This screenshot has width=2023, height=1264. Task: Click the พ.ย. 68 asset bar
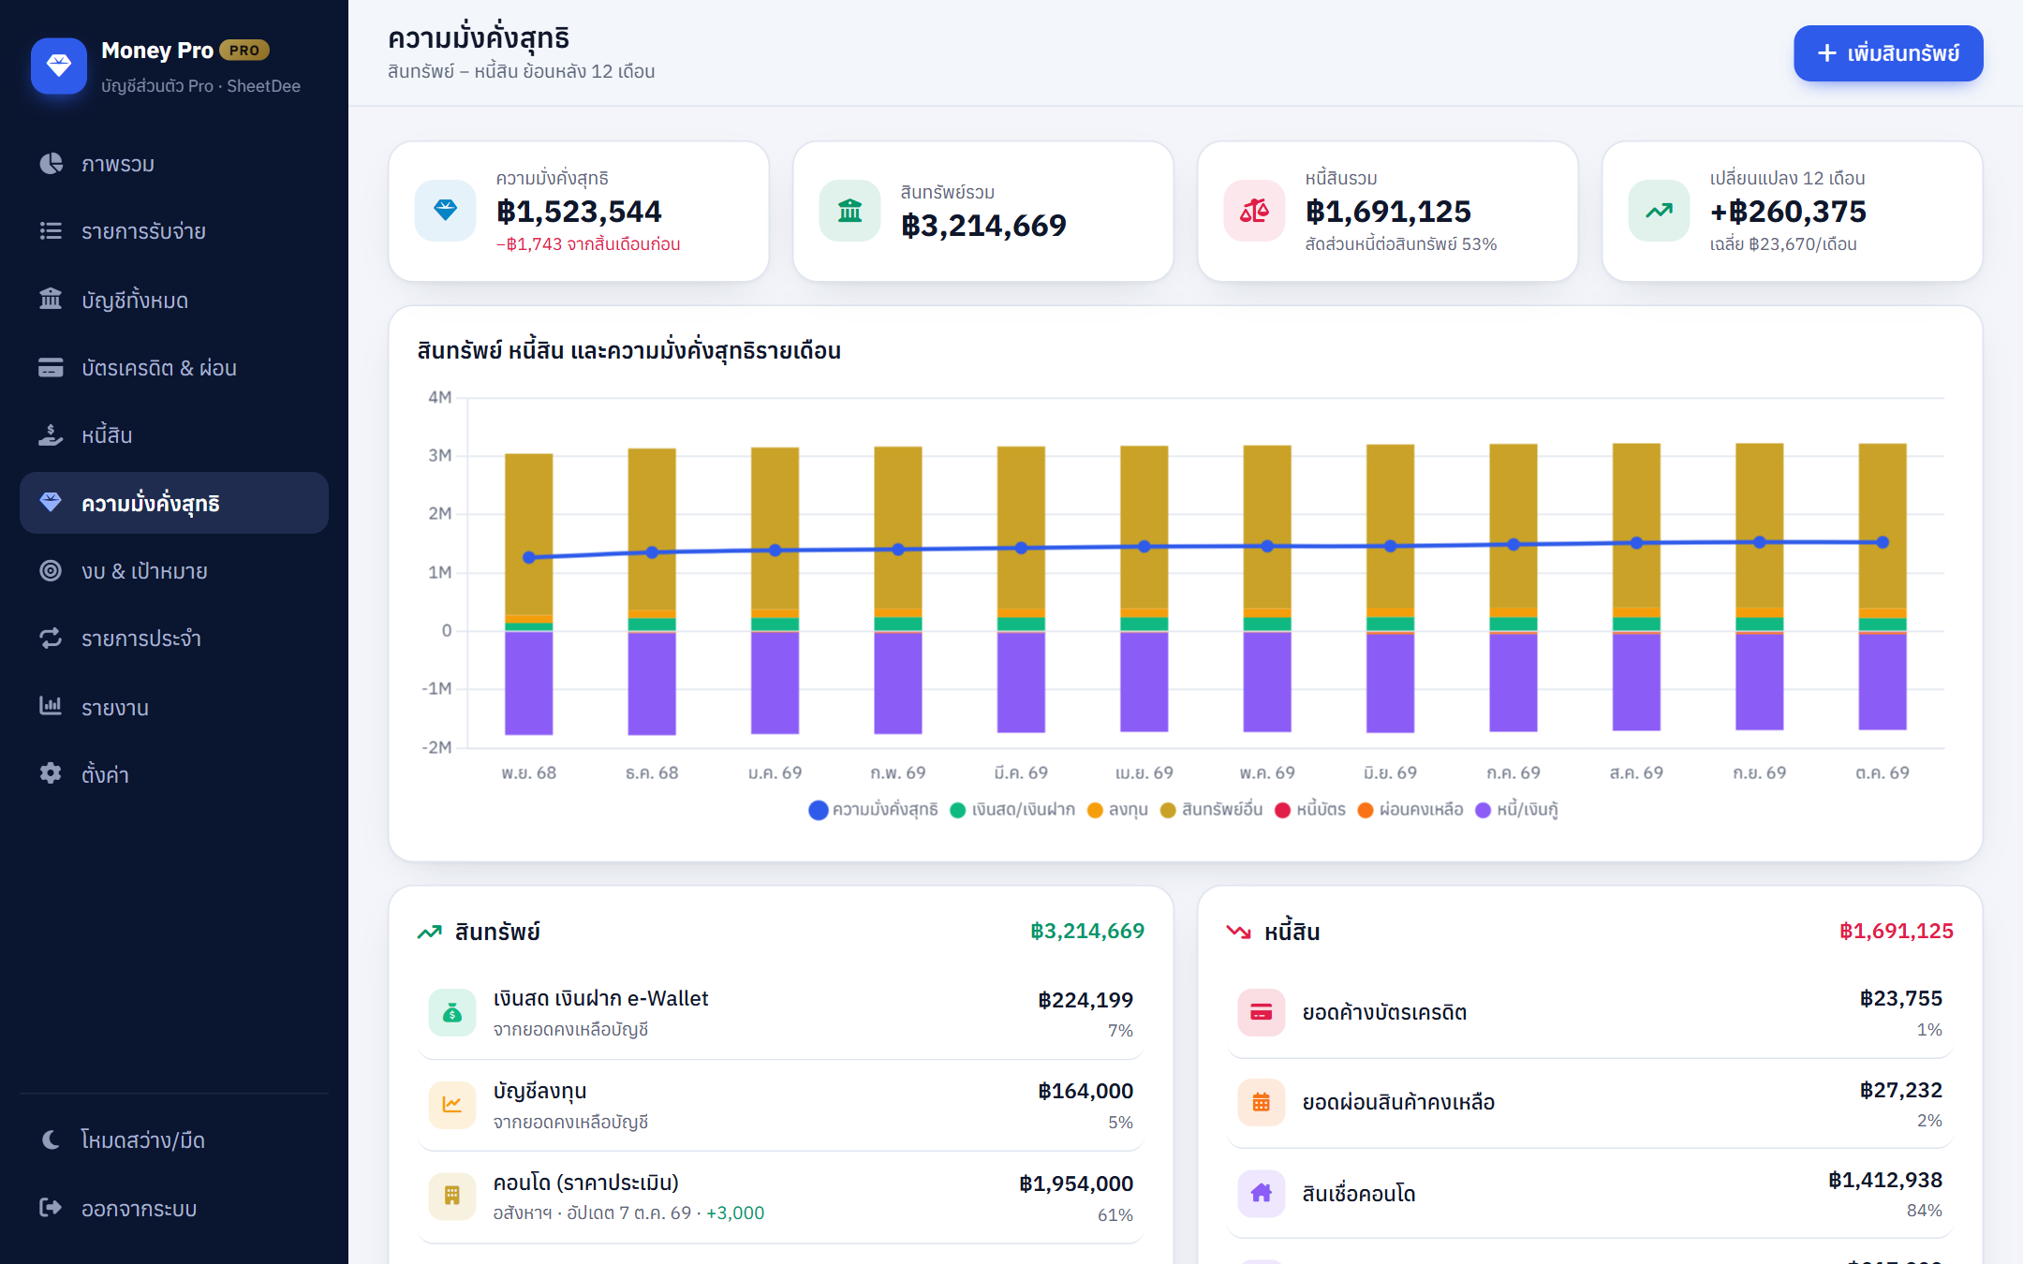(529, 534)
